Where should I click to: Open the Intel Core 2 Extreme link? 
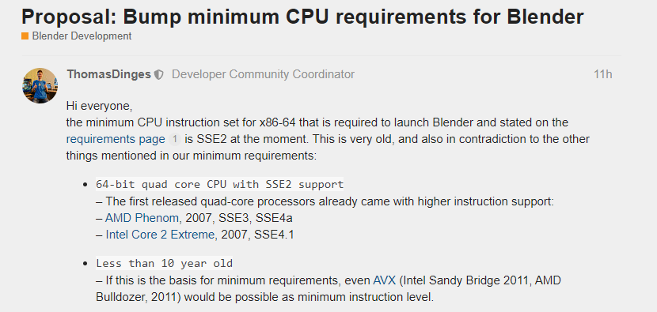pos(160,235)
